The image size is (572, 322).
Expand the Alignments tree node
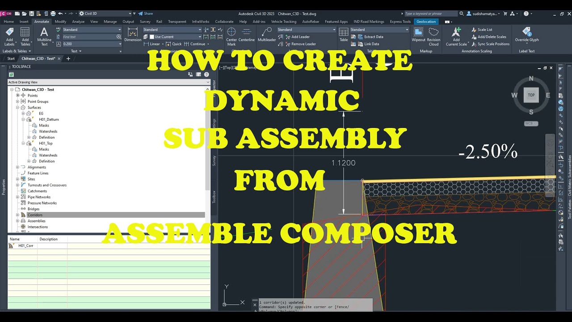[x=18, y=167]
